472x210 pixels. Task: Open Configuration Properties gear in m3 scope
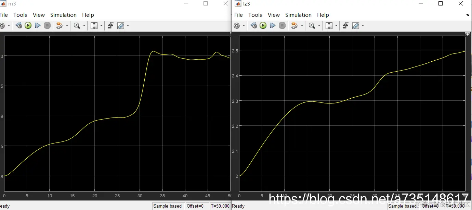pyautogui.click(x=2, y=25)
